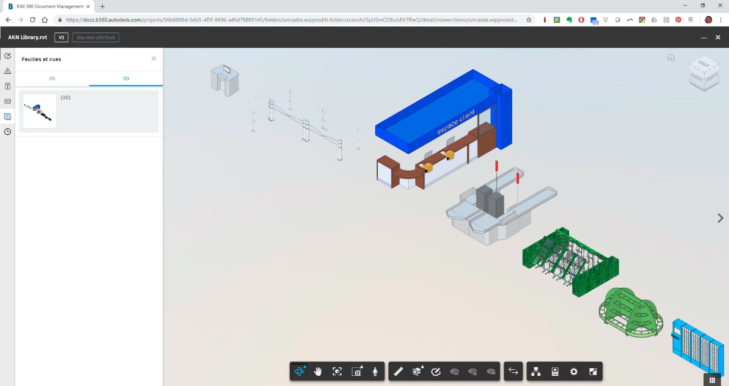Toggle the Sheets and Views sidebar panel

point(8,116)
